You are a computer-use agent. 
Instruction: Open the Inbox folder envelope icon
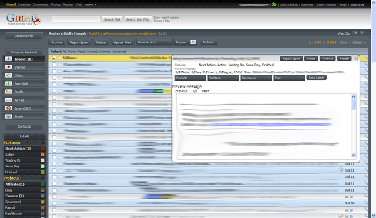(x=9, y=59)
